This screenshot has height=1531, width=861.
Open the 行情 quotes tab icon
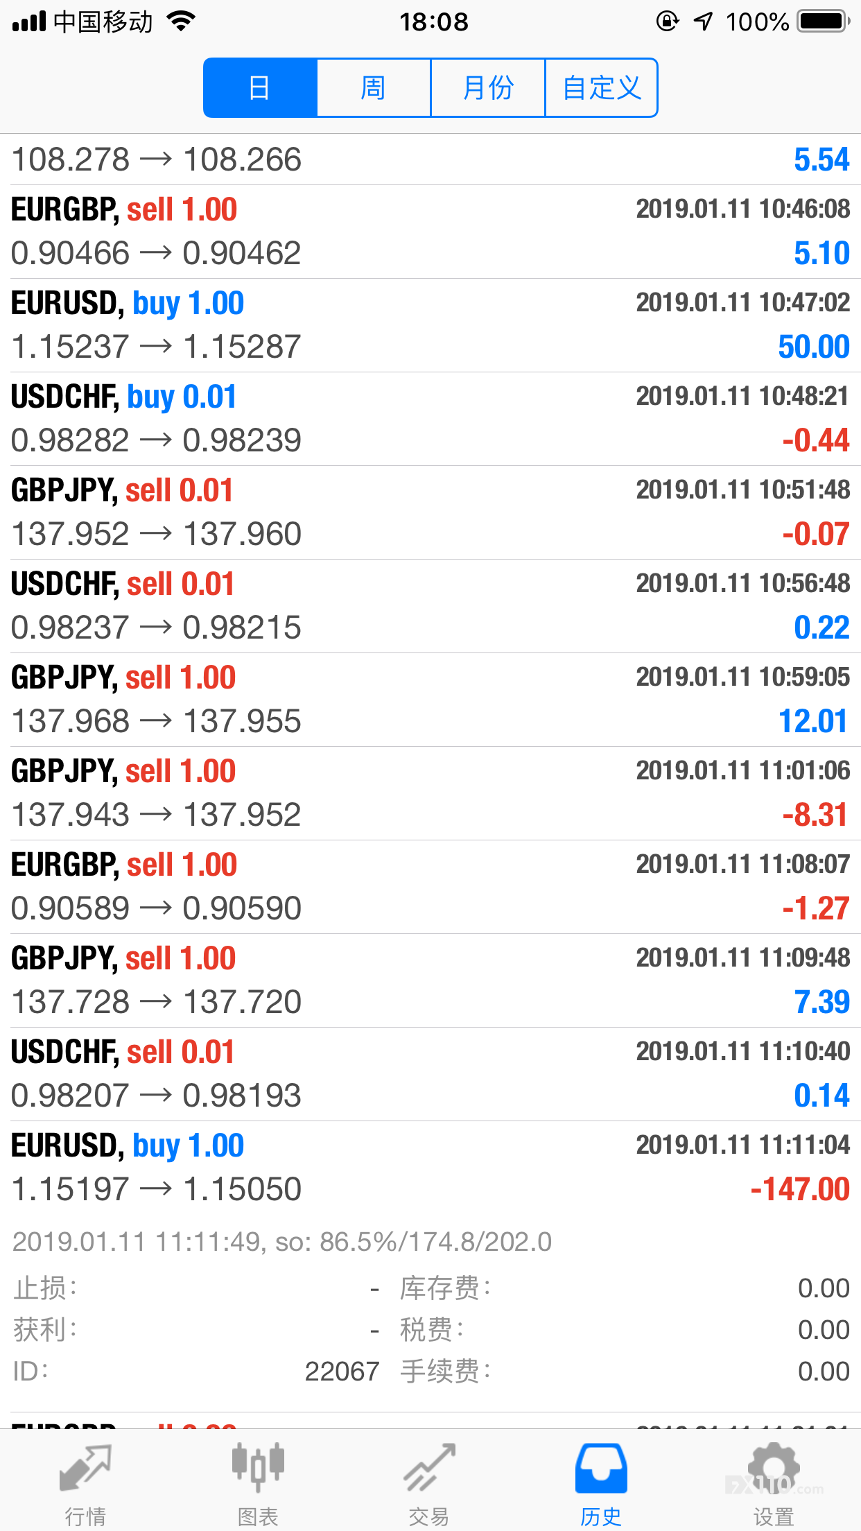pyautogui.click(x=85, y=1468)
